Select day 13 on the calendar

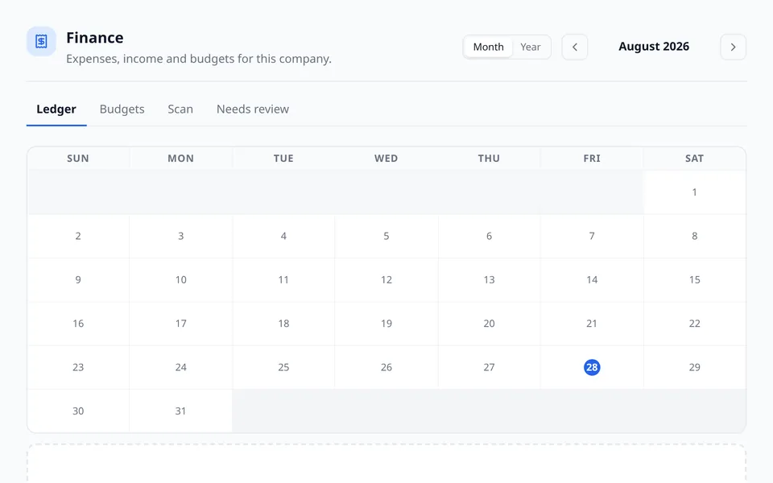[x=489, y=280]
